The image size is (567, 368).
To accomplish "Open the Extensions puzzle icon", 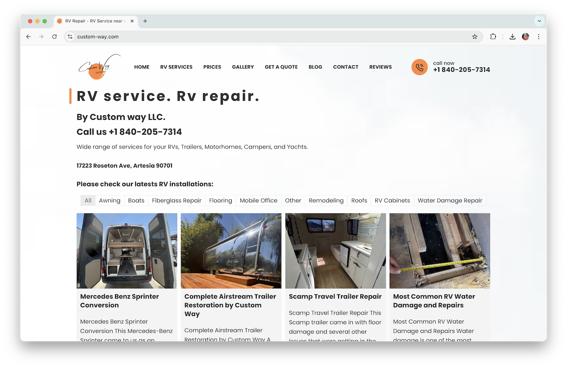I will [493, 37].
